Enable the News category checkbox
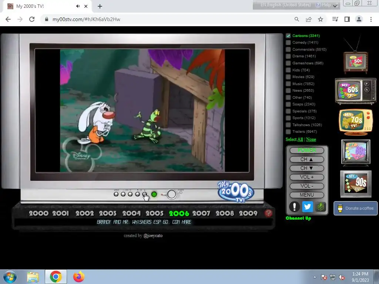Image resolution: width=379 pixels, height=284 pixels. click(x=288, y=91)
